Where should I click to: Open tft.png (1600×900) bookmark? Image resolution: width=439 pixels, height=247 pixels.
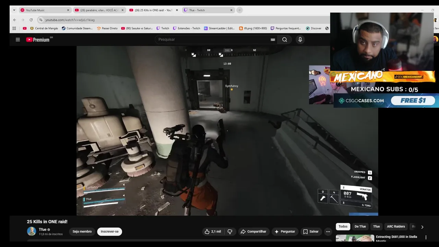[x=253, y=28]
